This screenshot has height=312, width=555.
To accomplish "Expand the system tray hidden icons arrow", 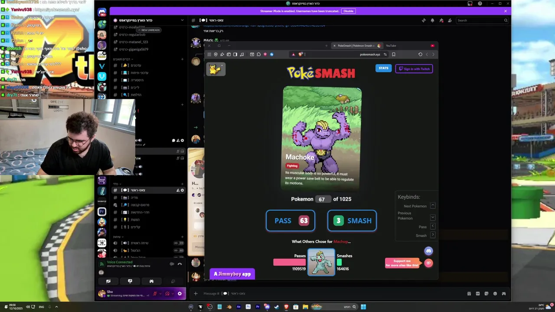I will point(56,307).
